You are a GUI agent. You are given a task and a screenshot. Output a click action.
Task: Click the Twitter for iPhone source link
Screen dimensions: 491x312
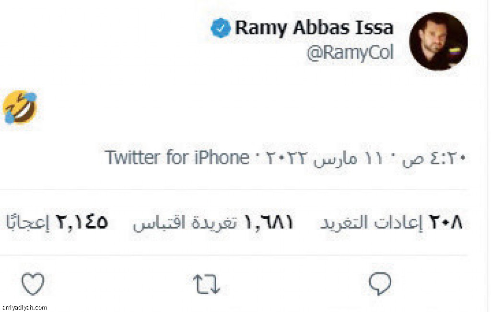(x=177, y=157)
